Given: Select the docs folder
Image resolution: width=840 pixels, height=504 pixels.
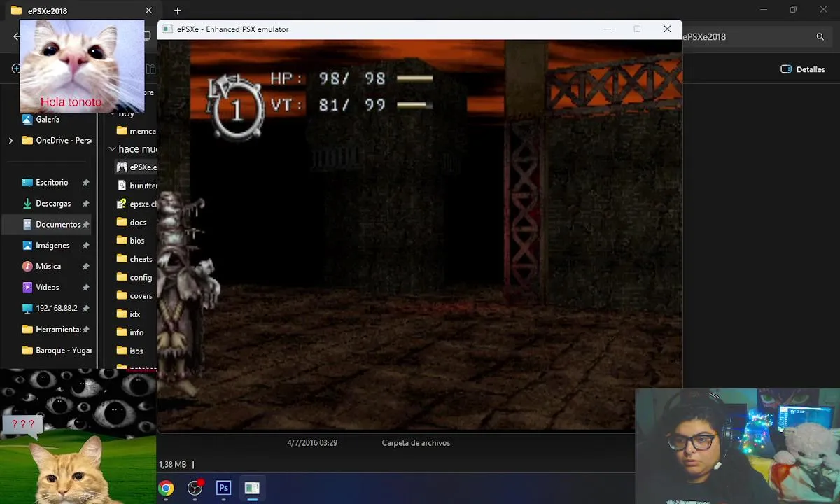Looking at the screenshot, I should tap(132, 222).
